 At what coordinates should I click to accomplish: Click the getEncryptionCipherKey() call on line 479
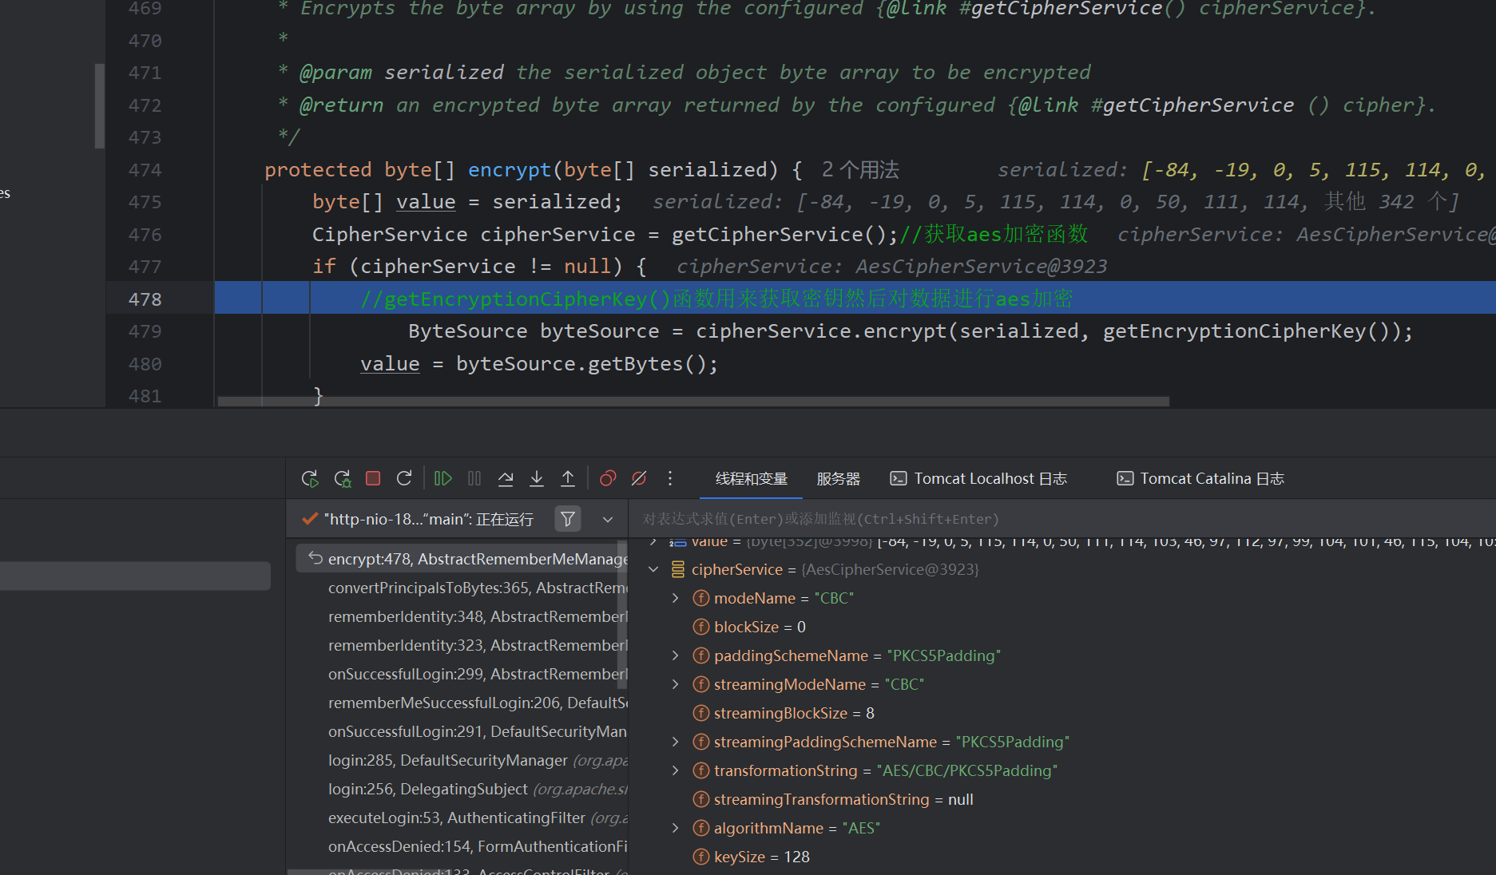[1247, 331]
